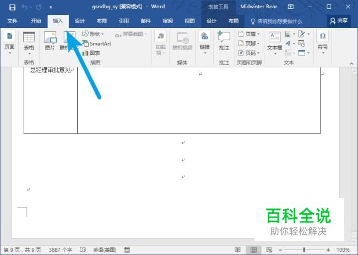The width and height of the screenshot is (358, 255).
Task: Open the 页眉 Header dropdown
Action: [x=249, y=34]
